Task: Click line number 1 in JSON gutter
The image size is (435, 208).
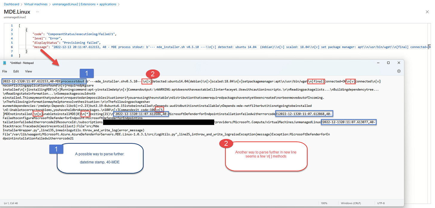Action: pos(12,26)
